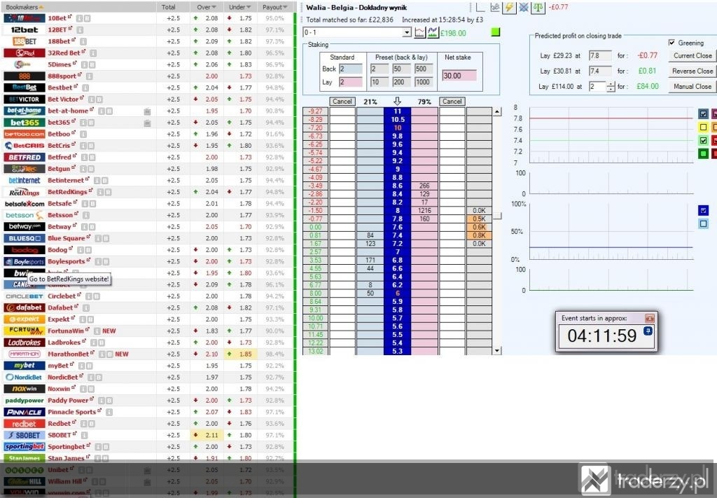Click the manual close odds spinner arrows

coord(611,86)
